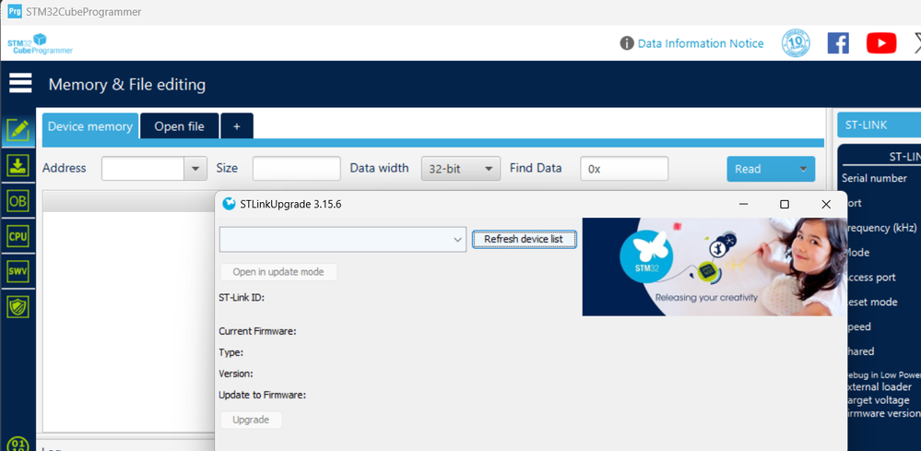Select Memory & File editing pencil icon
The width and height of the screenshot is (921, 451).
(x=18, y=130)
